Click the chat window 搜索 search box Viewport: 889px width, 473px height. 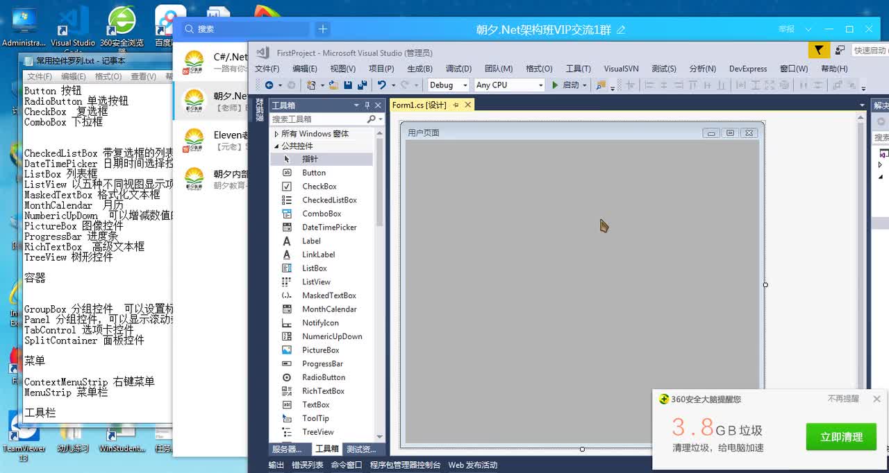(245, 29)
